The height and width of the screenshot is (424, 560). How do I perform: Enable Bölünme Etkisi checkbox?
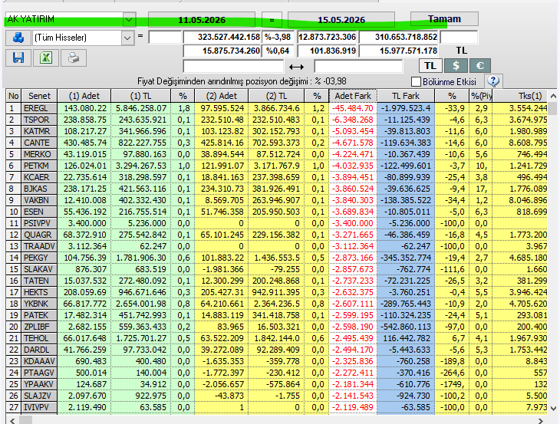[x=416, y=82]
